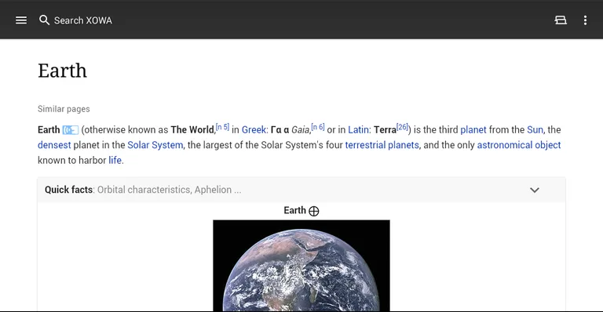Open the three-dot overflow menu

point(585,20)
